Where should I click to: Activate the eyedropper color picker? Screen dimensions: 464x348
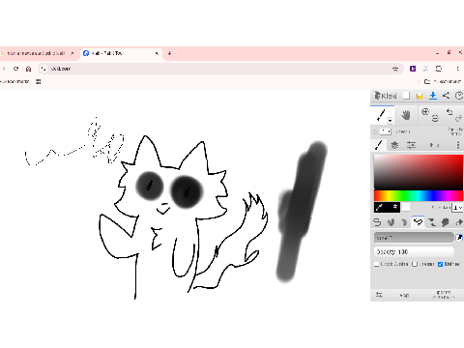pos(380,207)
